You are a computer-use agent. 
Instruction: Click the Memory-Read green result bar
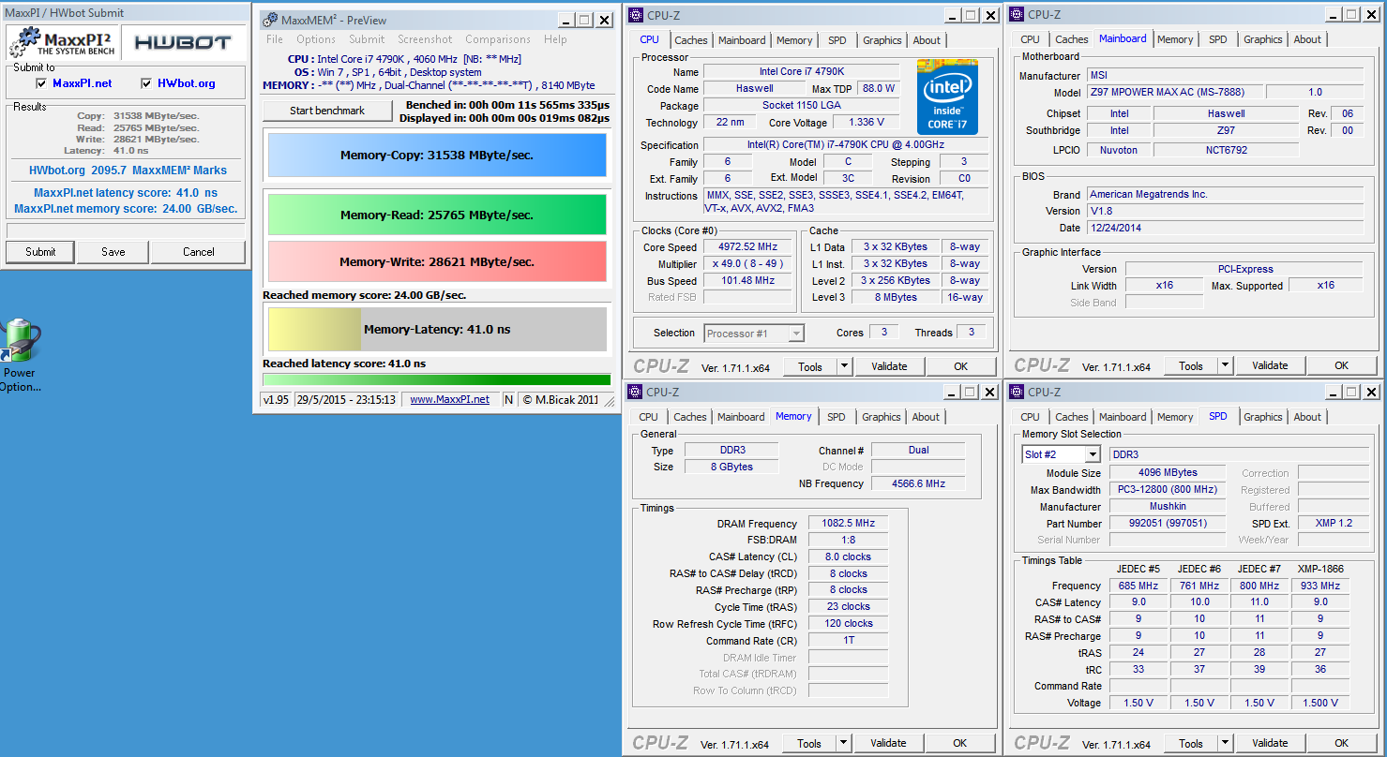[x=437, y=215]
